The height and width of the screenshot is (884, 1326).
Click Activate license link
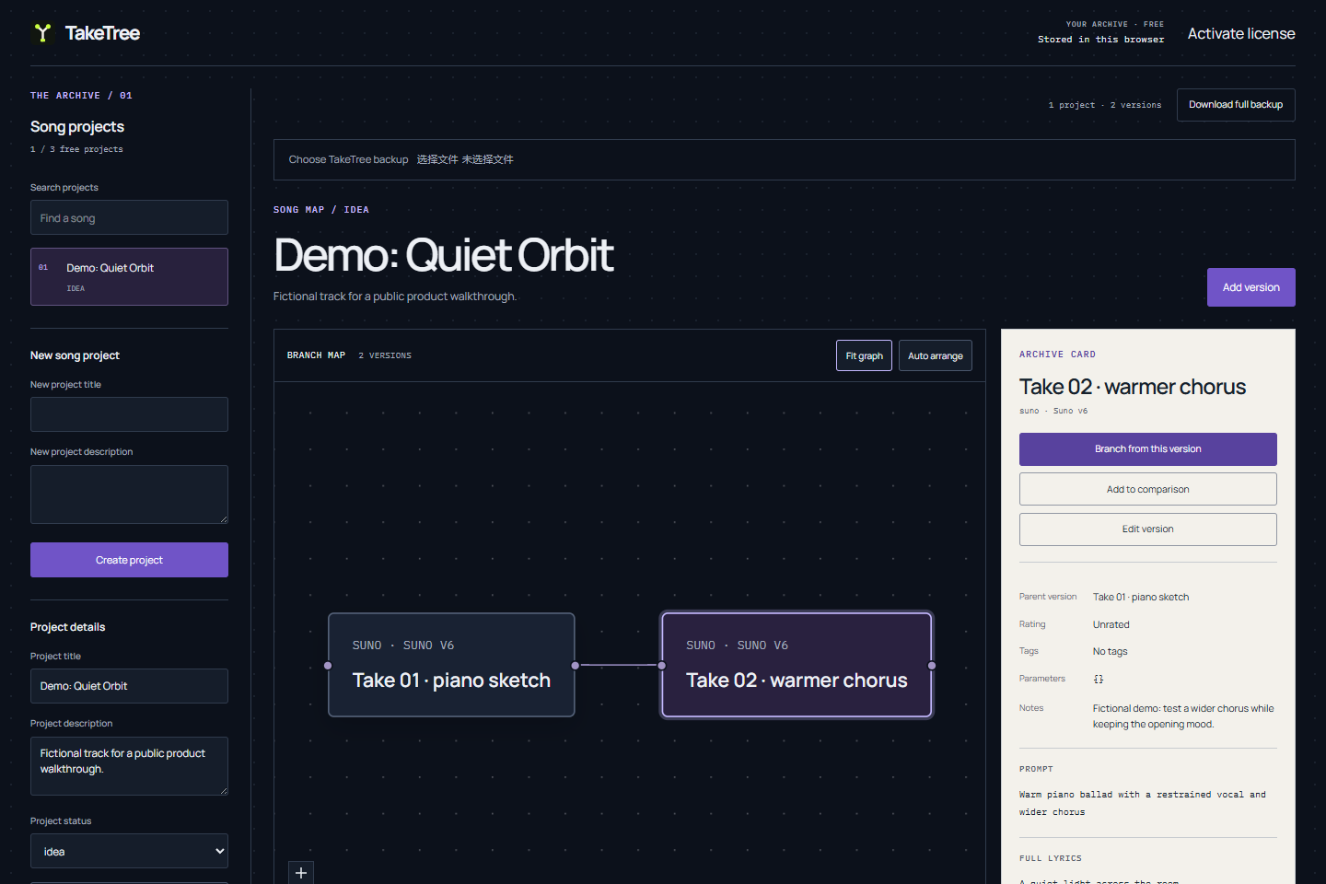tap(1241, 33)
